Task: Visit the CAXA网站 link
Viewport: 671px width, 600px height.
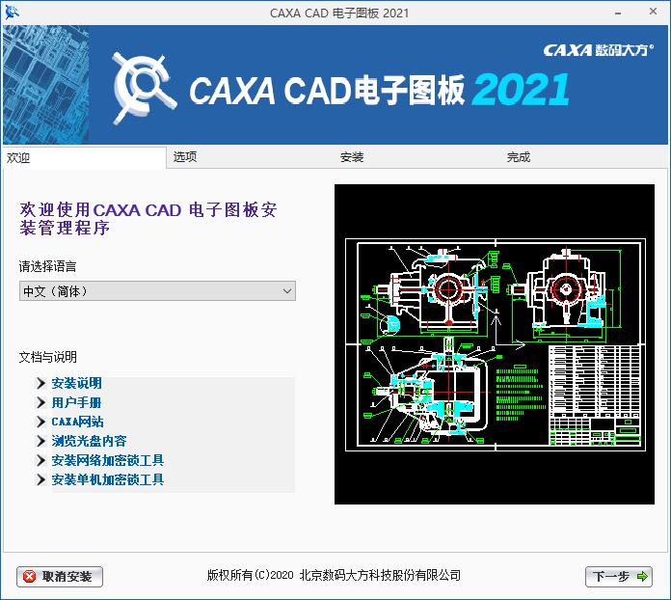Action: (x=77, y=422)
